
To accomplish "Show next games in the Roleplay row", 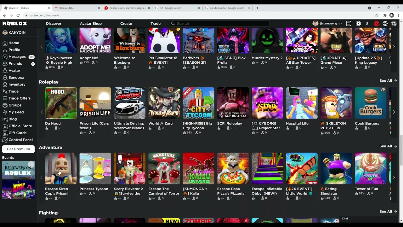I will 394,112.
